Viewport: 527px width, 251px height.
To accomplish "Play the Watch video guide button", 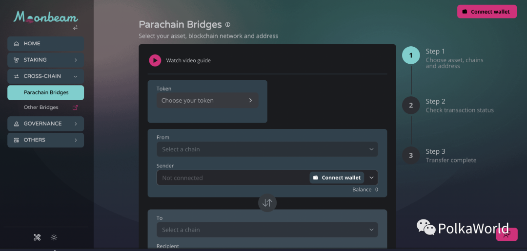I will tap(155, 60).
